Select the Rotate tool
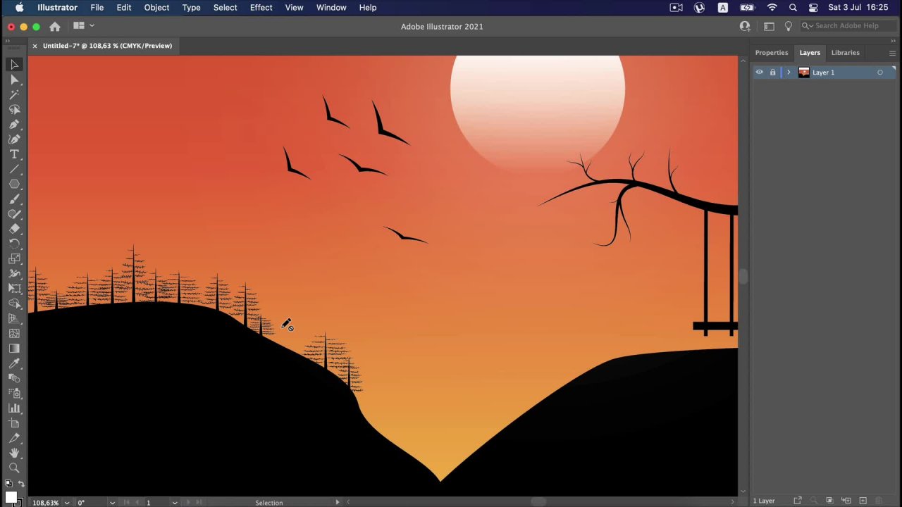Viewport: 902px width, 507px height. (x=14, y=244)
